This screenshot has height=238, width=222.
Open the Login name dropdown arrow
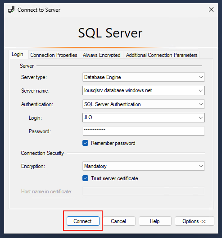(x=201, y=117)
